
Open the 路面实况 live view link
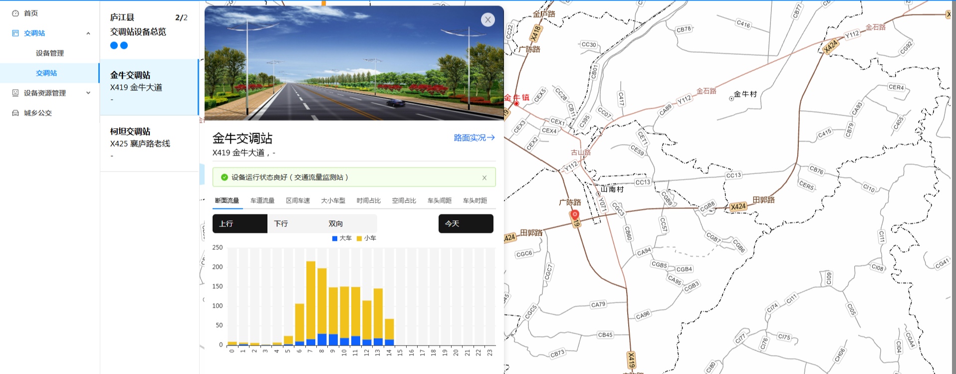point(474,138)
